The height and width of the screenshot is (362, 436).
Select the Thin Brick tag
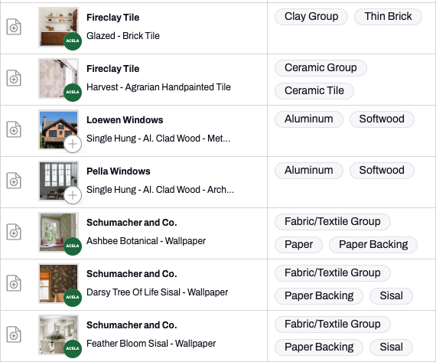388,16
